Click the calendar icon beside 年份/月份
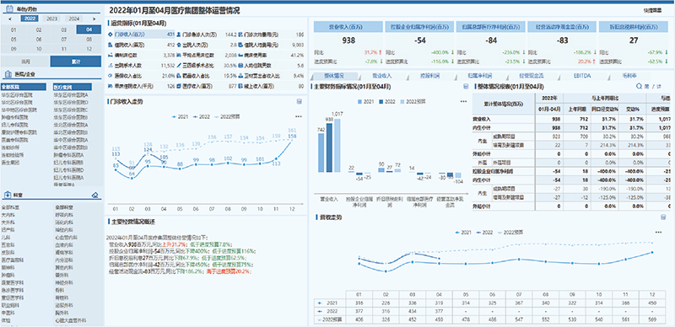The image size is (675, 327). coord(8,8)
